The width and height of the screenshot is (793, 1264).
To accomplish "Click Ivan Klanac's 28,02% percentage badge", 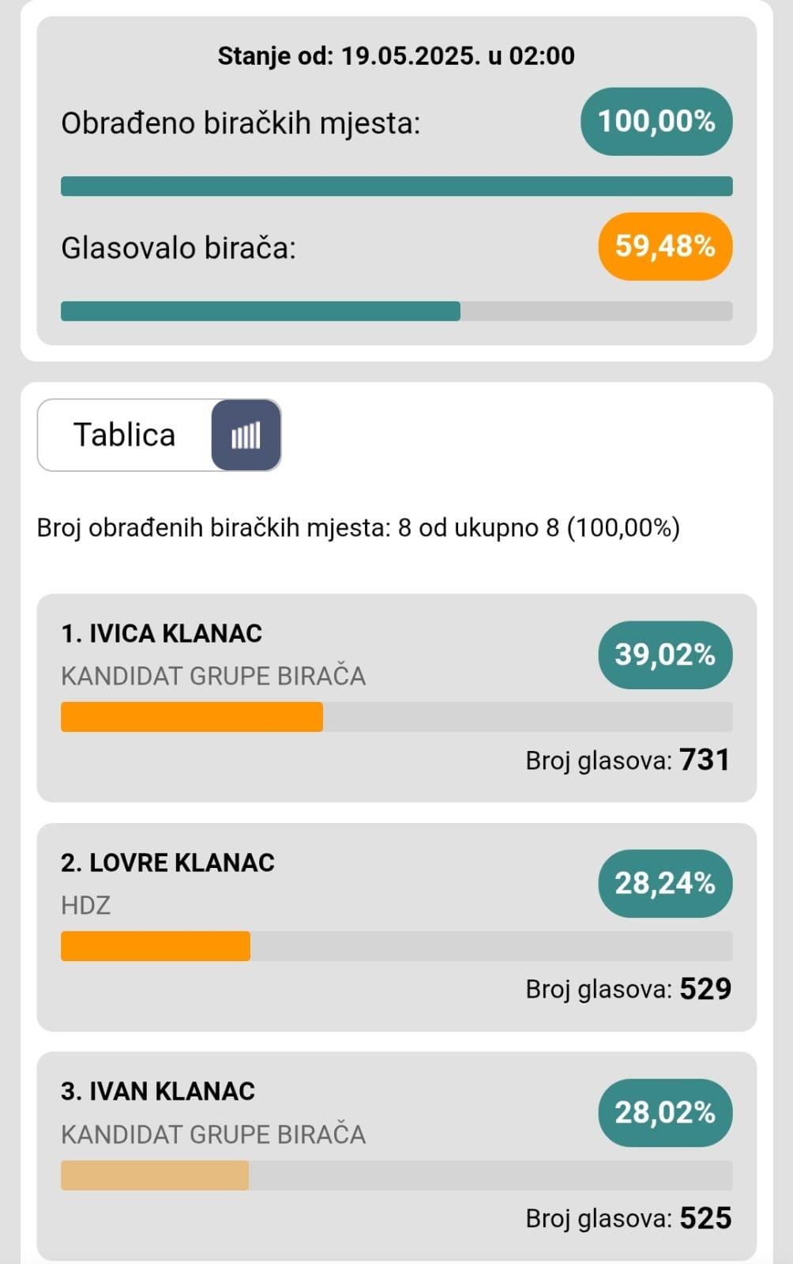I will click(x=665, y=1113).
